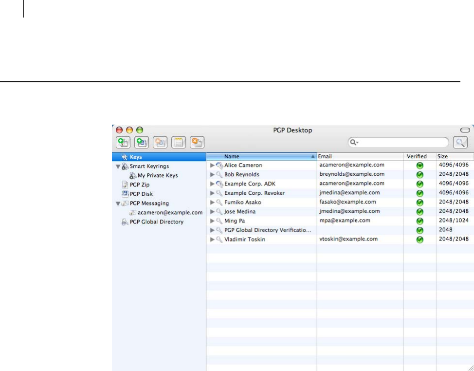Expand the Example Corp. Revoker key
The width and height of the screenshot is (474, 371).
coord(212,193)
